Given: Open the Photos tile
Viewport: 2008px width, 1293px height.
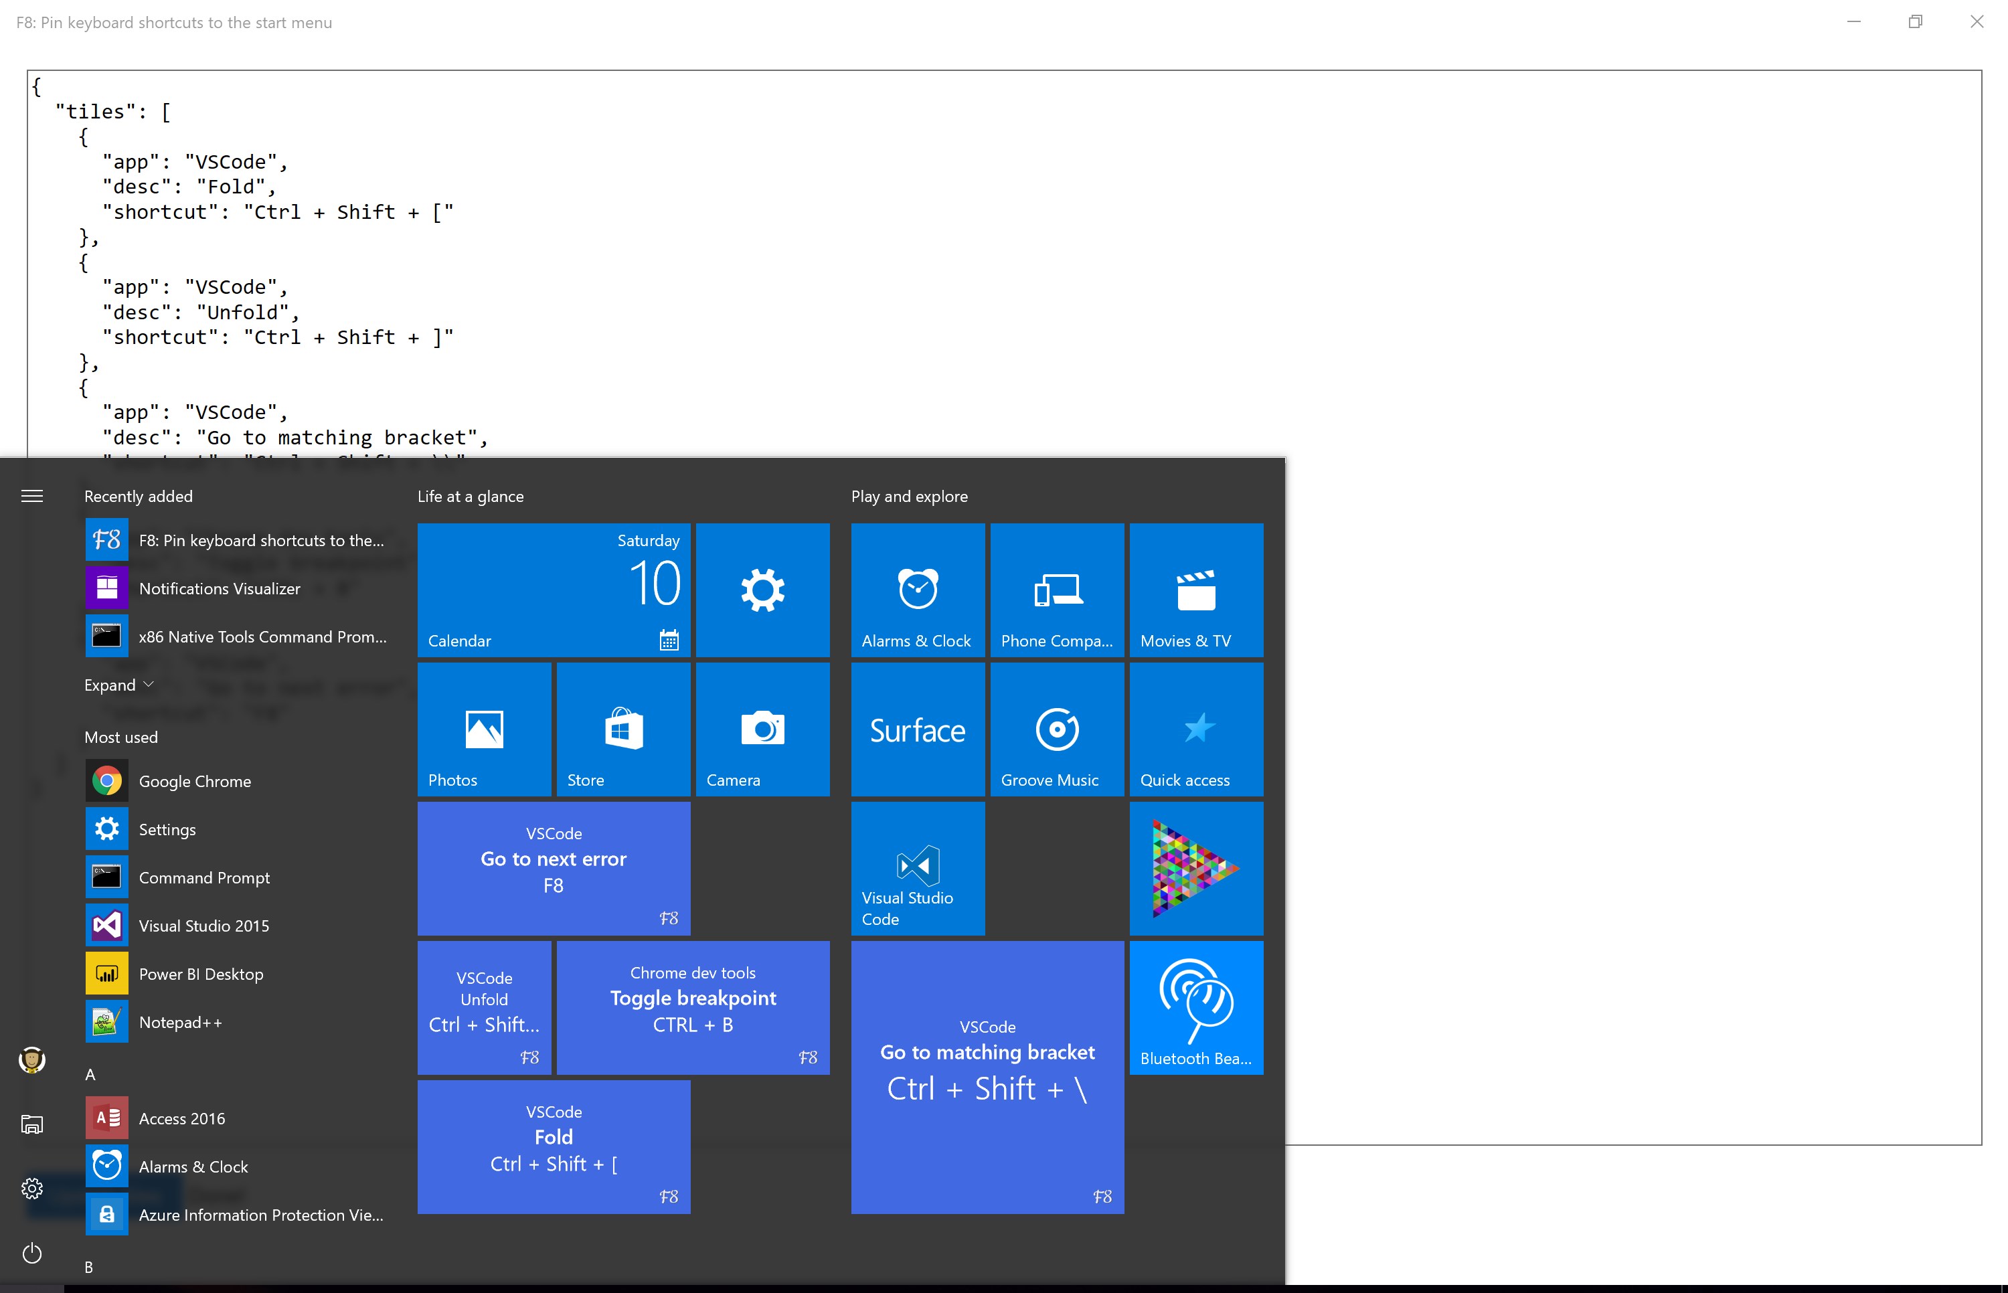Looking at the screenshot, I should [x=483, y=729].
